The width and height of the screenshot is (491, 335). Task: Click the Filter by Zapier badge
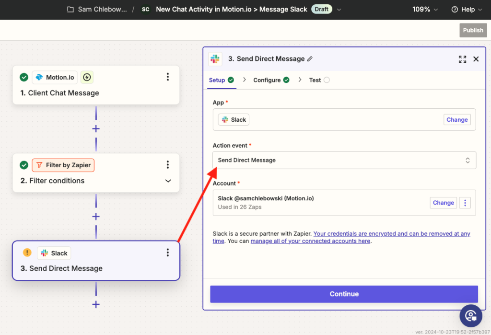point(63,165)
